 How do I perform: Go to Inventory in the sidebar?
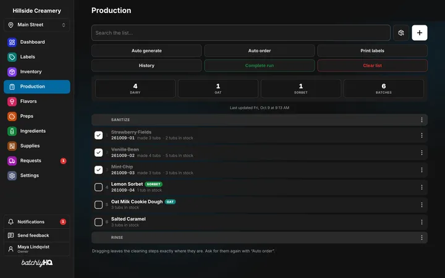pos(37,72)
